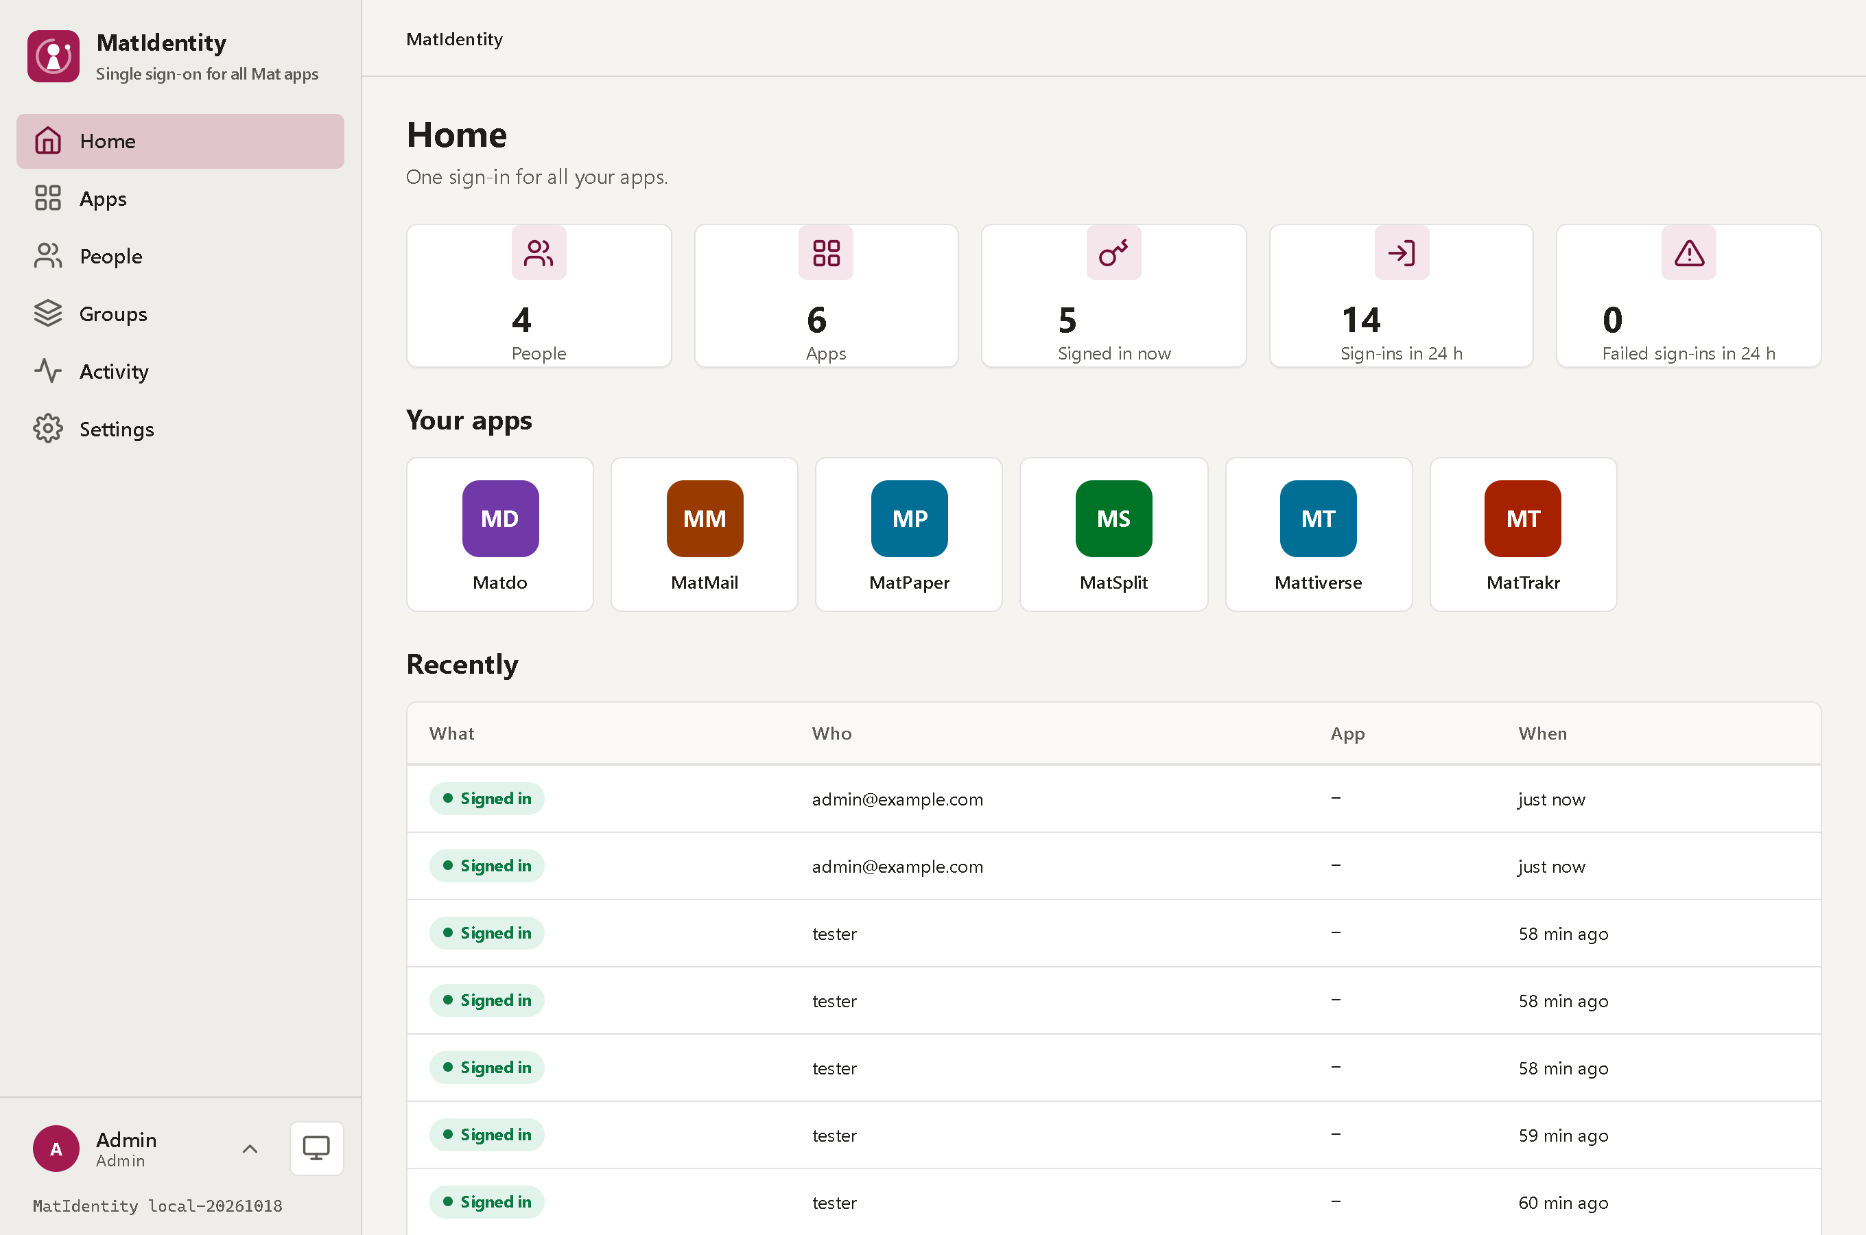The image size is (1866, 1235).
Task: Expand the Admin account menu chevron
Action: pos(250,1149)
